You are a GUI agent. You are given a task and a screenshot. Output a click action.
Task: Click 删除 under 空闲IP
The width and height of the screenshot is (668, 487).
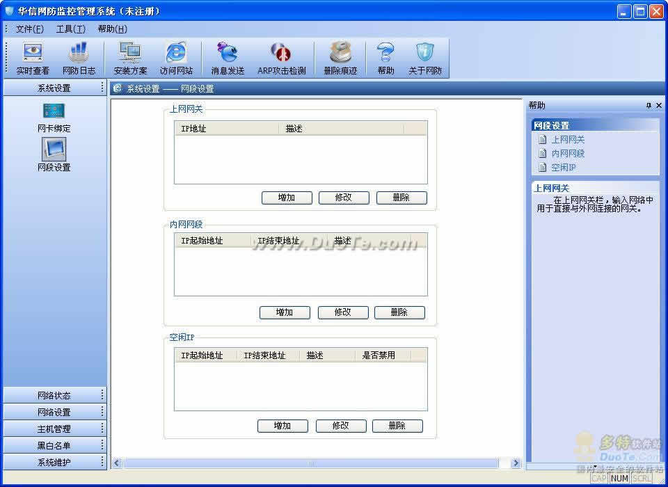click(x=397, y=426)
